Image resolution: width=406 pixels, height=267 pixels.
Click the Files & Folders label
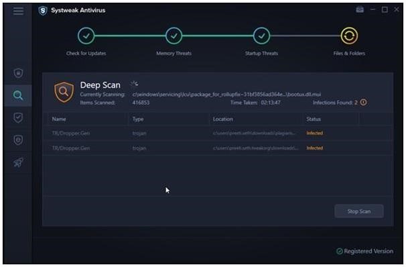pos(349,54)
